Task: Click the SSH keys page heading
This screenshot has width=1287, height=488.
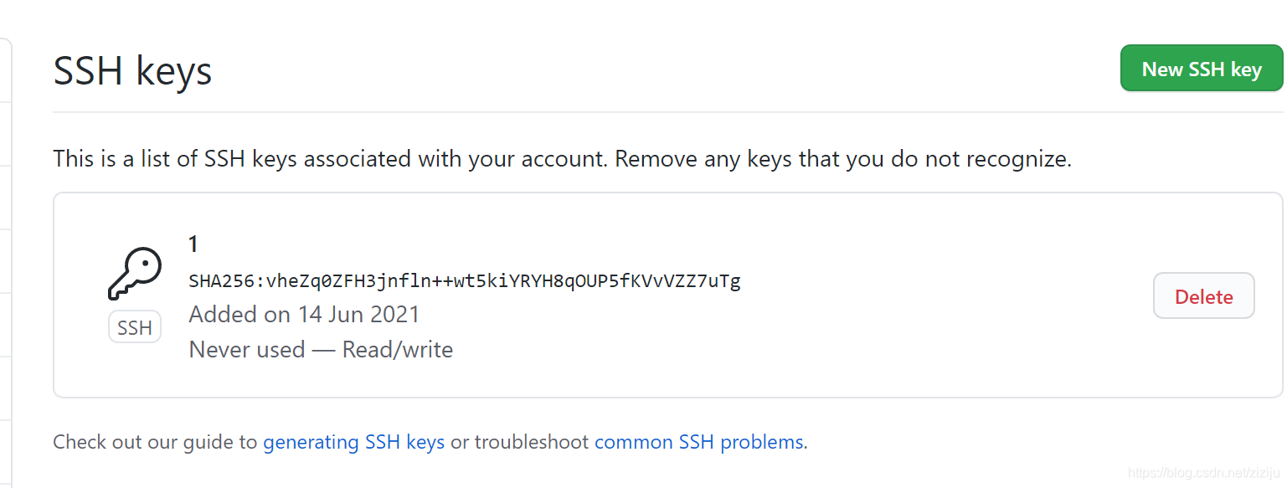Action: point(132,71)
